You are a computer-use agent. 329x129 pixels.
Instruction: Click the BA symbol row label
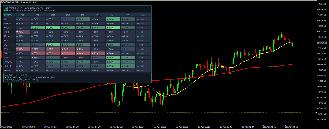click(5, 45)
